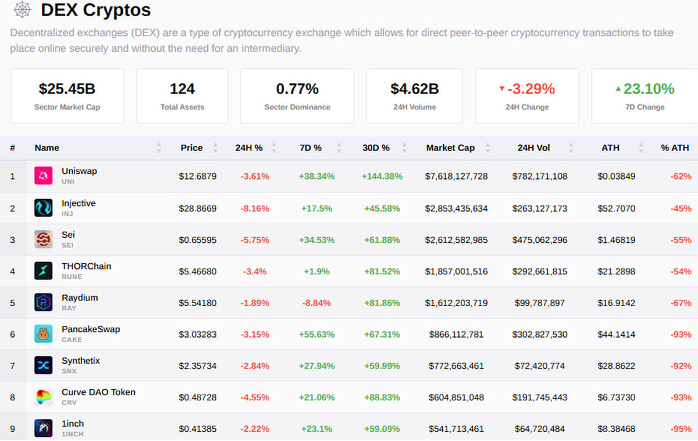This screenshot has width=698, height=441.
Task: Click the 7D Change stat card
Action: click(x=644, y=96)
